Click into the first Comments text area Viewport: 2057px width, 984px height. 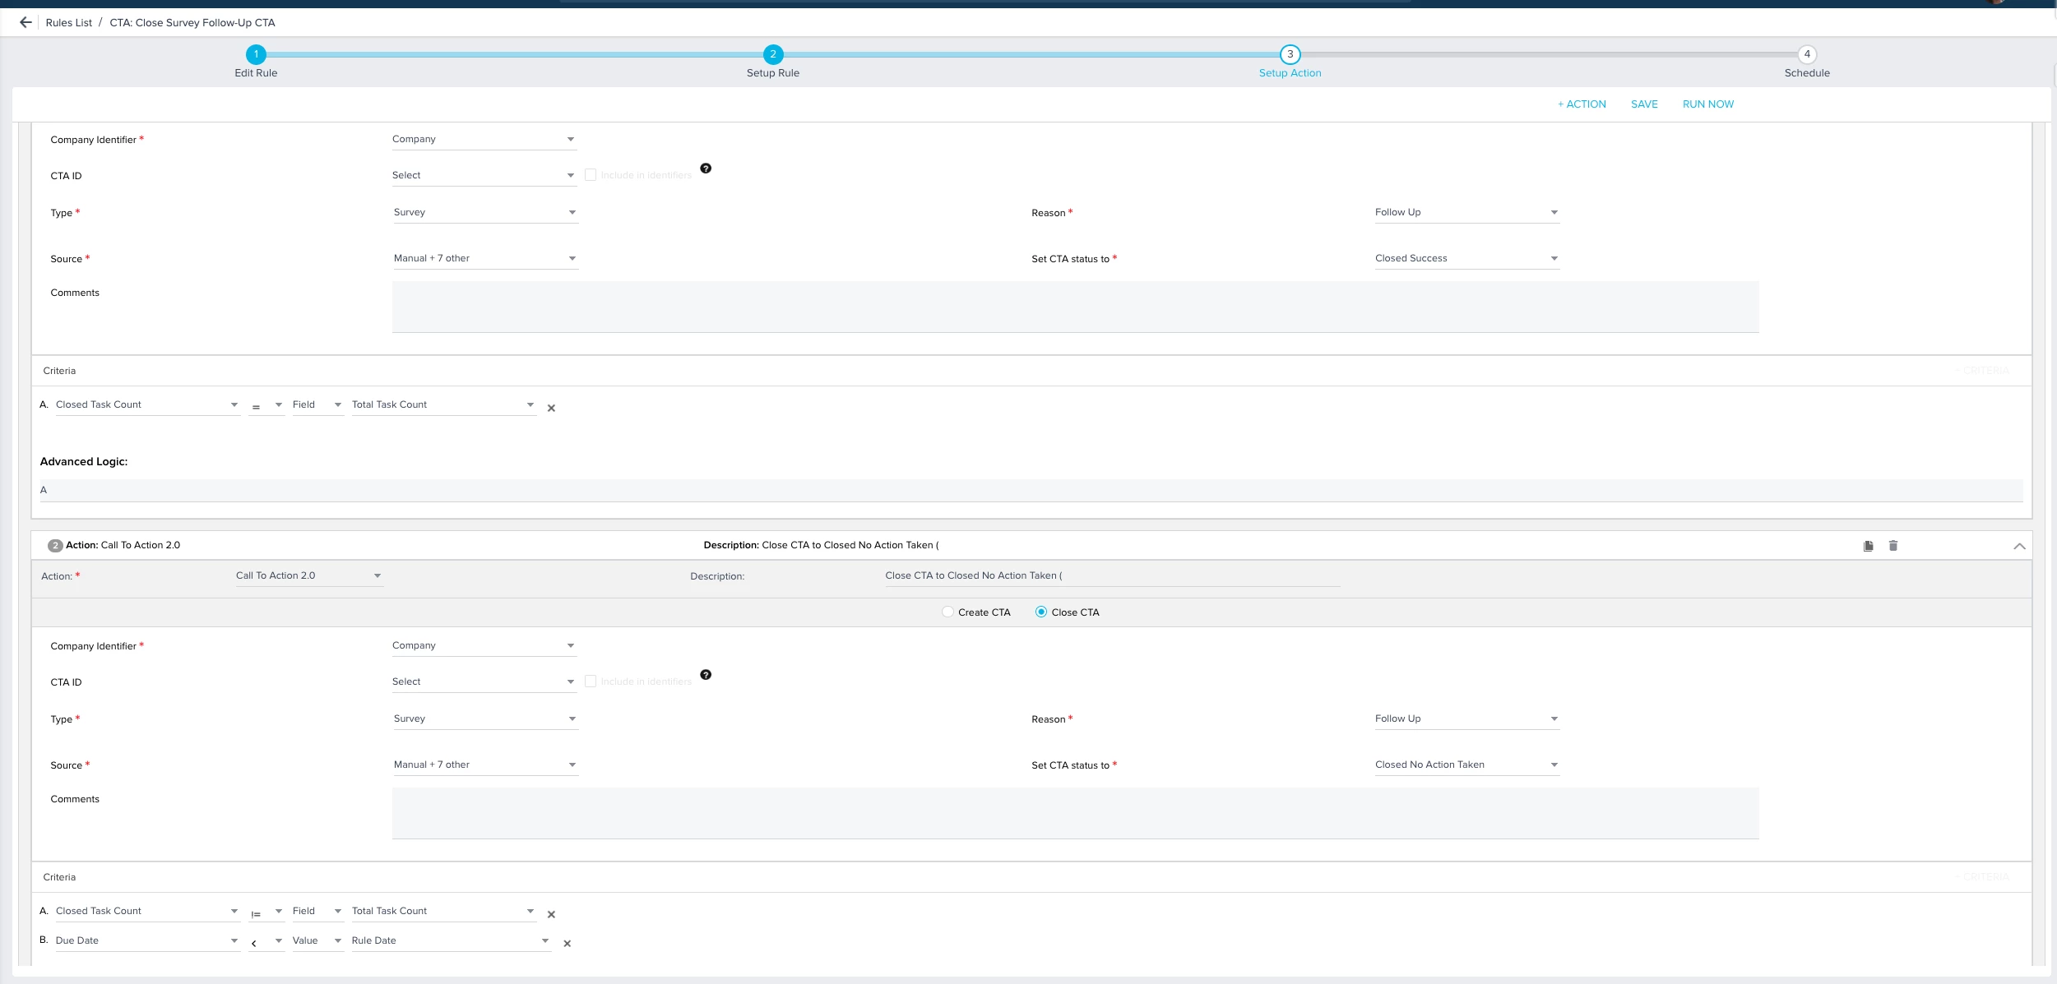tap(1074, 307)
